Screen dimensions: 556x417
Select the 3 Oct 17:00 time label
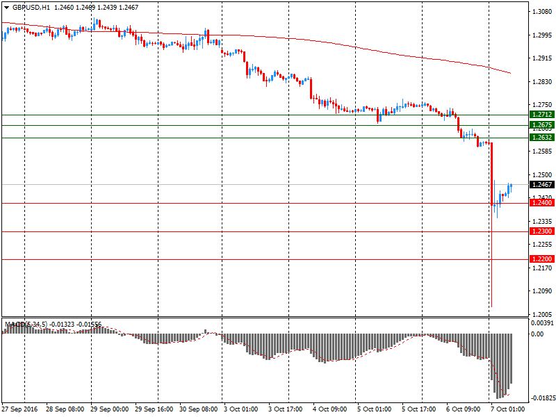[286, 409]
